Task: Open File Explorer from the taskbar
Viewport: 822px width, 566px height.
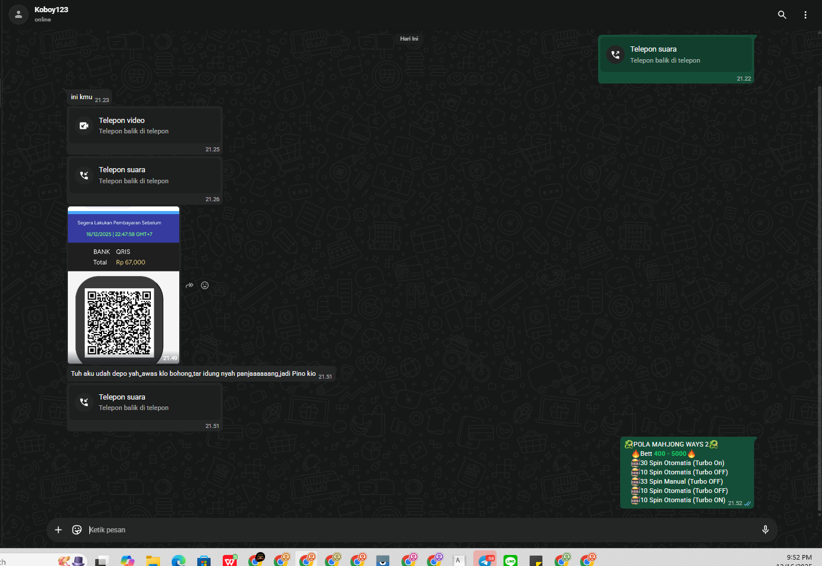Action: (x=153, y=560)
